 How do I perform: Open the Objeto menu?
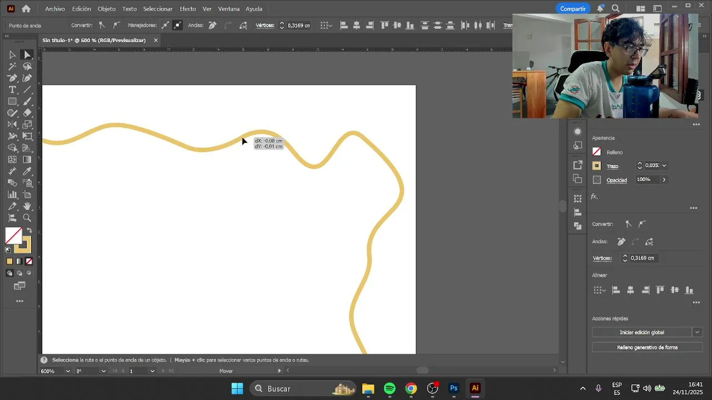[x=106, y=9]
